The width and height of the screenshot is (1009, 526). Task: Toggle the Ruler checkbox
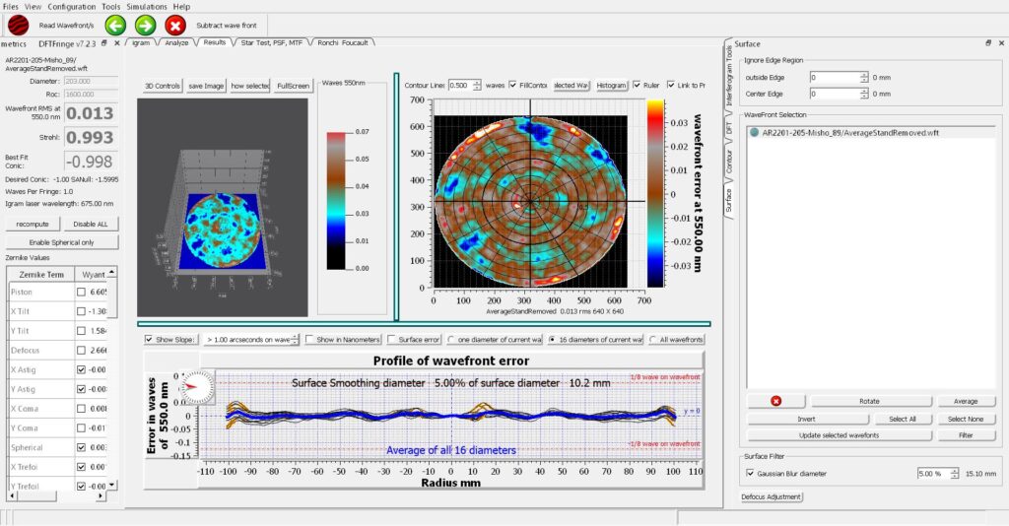click(638, 85)
